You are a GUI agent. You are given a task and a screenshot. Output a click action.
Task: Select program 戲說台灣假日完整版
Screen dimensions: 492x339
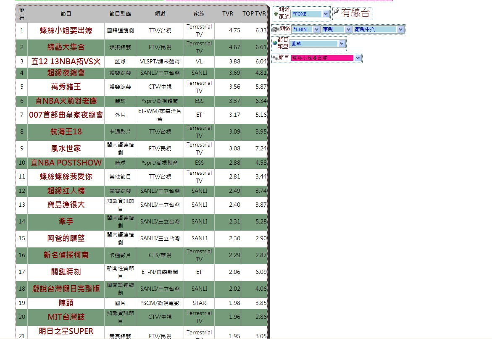pos(66,289)
